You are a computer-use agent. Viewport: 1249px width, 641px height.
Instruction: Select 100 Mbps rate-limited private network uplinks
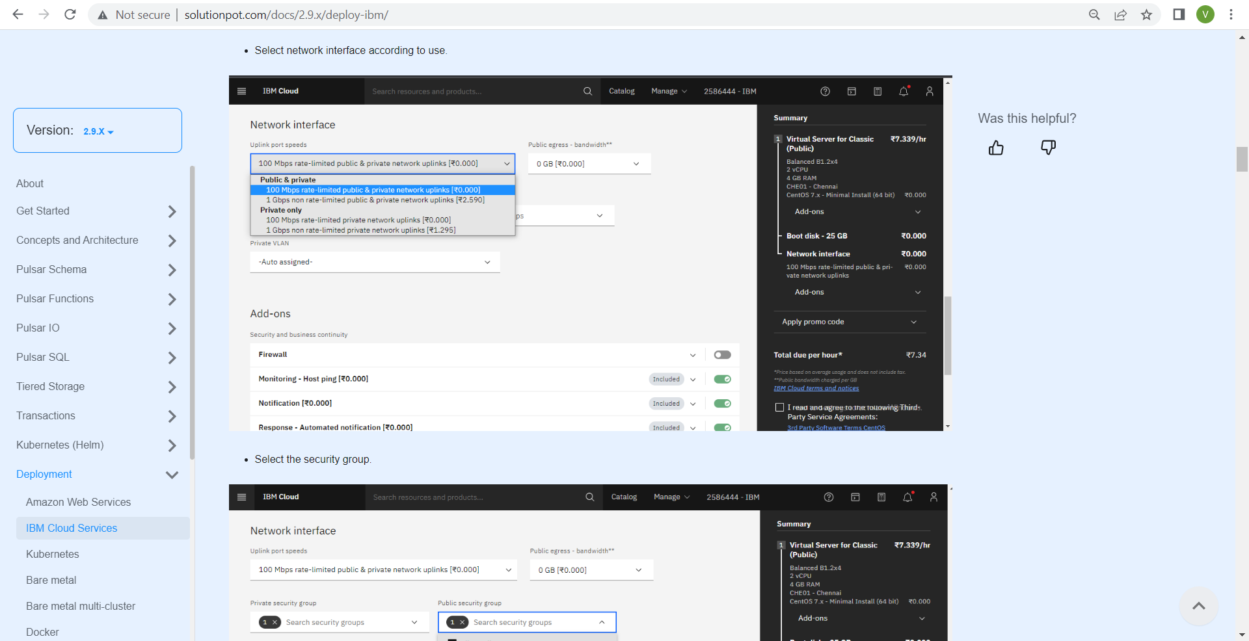pyautogui.click(x=358, y=220)
